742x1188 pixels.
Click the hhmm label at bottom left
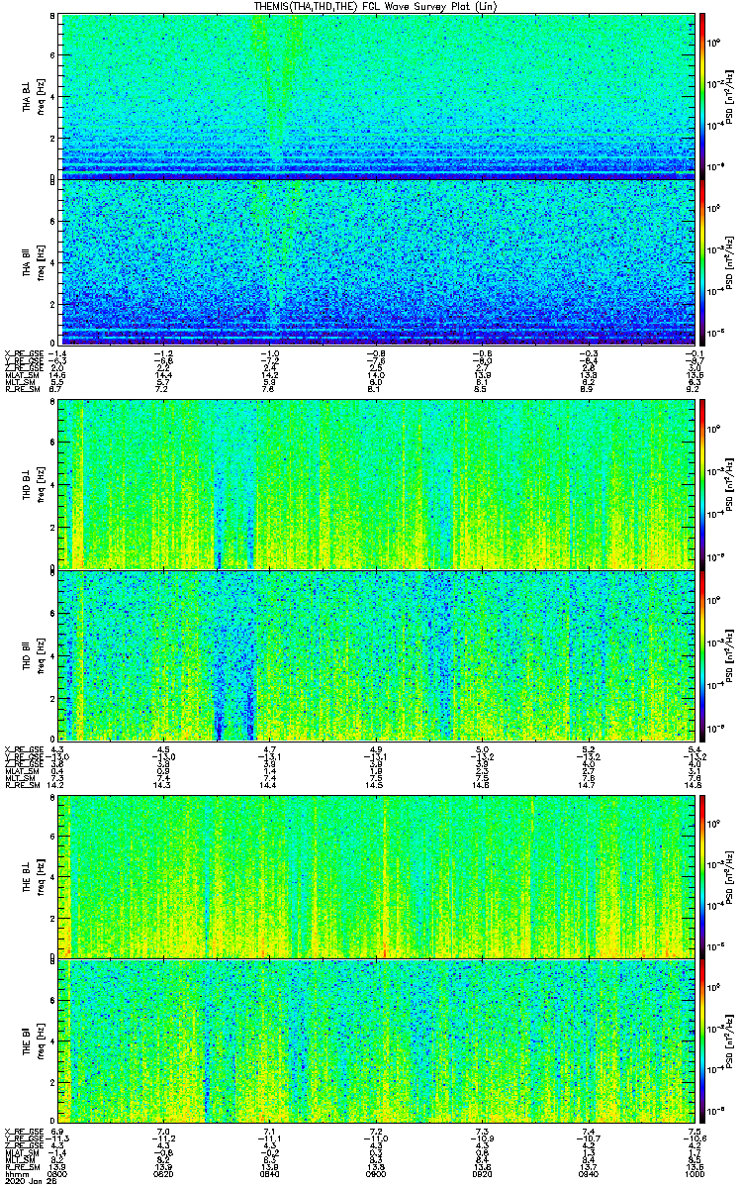click(x=16, y=1174)
